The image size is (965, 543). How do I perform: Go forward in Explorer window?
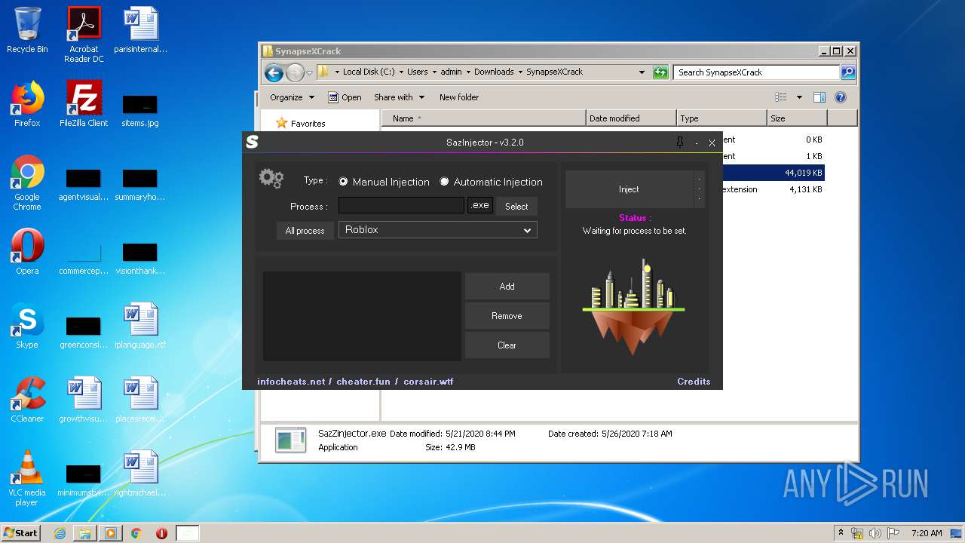295,72
